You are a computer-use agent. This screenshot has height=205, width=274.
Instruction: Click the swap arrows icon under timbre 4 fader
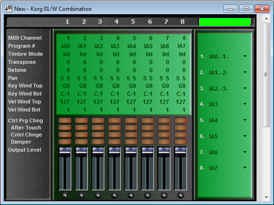pos(114,195)
